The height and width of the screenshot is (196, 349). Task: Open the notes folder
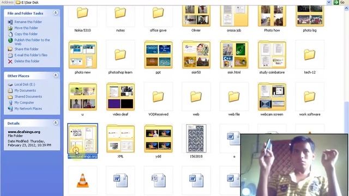pyautogui.click(x=121, y=16)
